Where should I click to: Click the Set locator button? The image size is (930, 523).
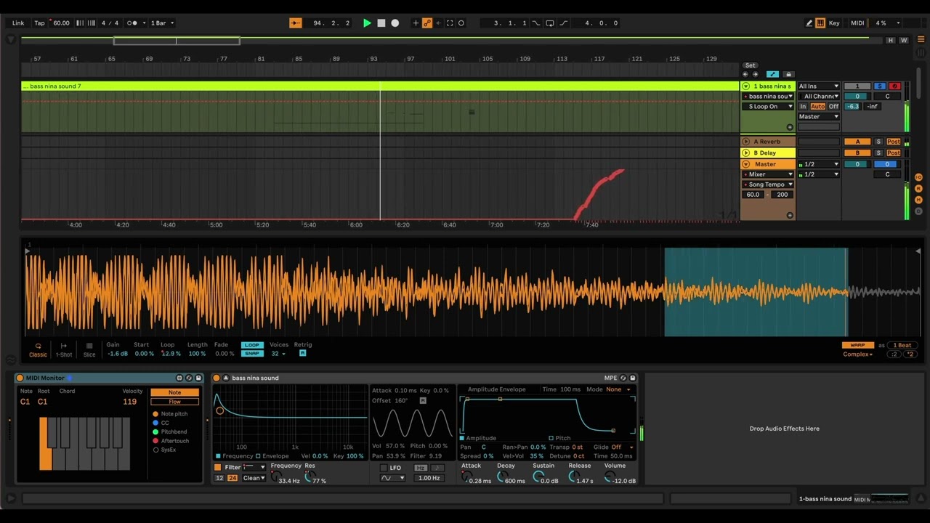coord(751,65)
